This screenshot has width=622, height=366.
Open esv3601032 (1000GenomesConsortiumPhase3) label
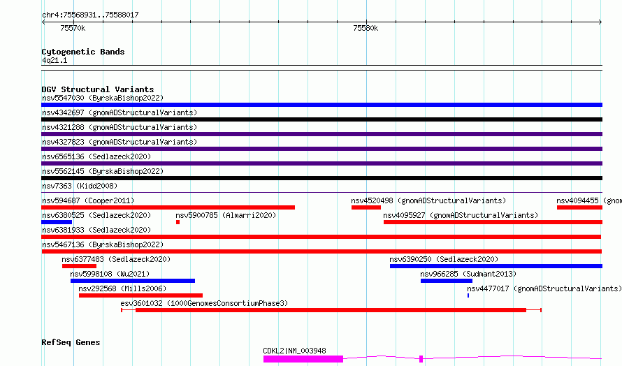click(204, 303)
